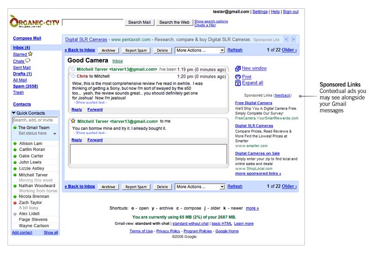
Task: Open the top More Actions dropdown
Action: pyautogui.click(x=200, y=50)
